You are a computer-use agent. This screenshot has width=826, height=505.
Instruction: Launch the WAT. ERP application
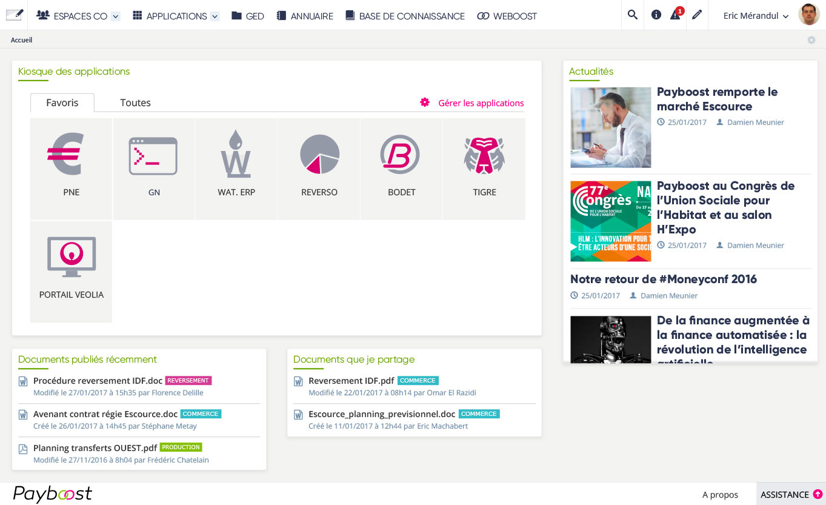coord(236,169)
